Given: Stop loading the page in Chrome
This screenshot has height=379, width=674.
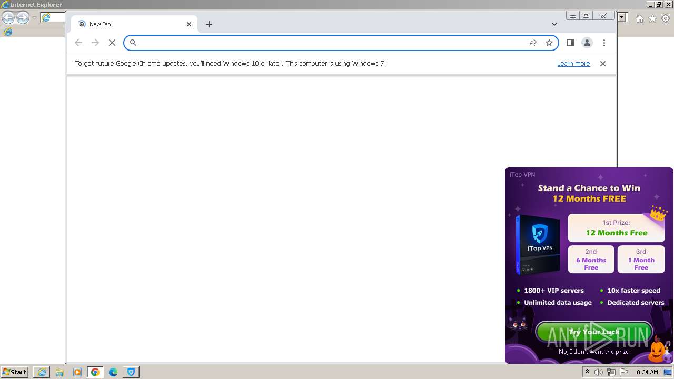Looking at the screenshot, I should coord(112,43).
